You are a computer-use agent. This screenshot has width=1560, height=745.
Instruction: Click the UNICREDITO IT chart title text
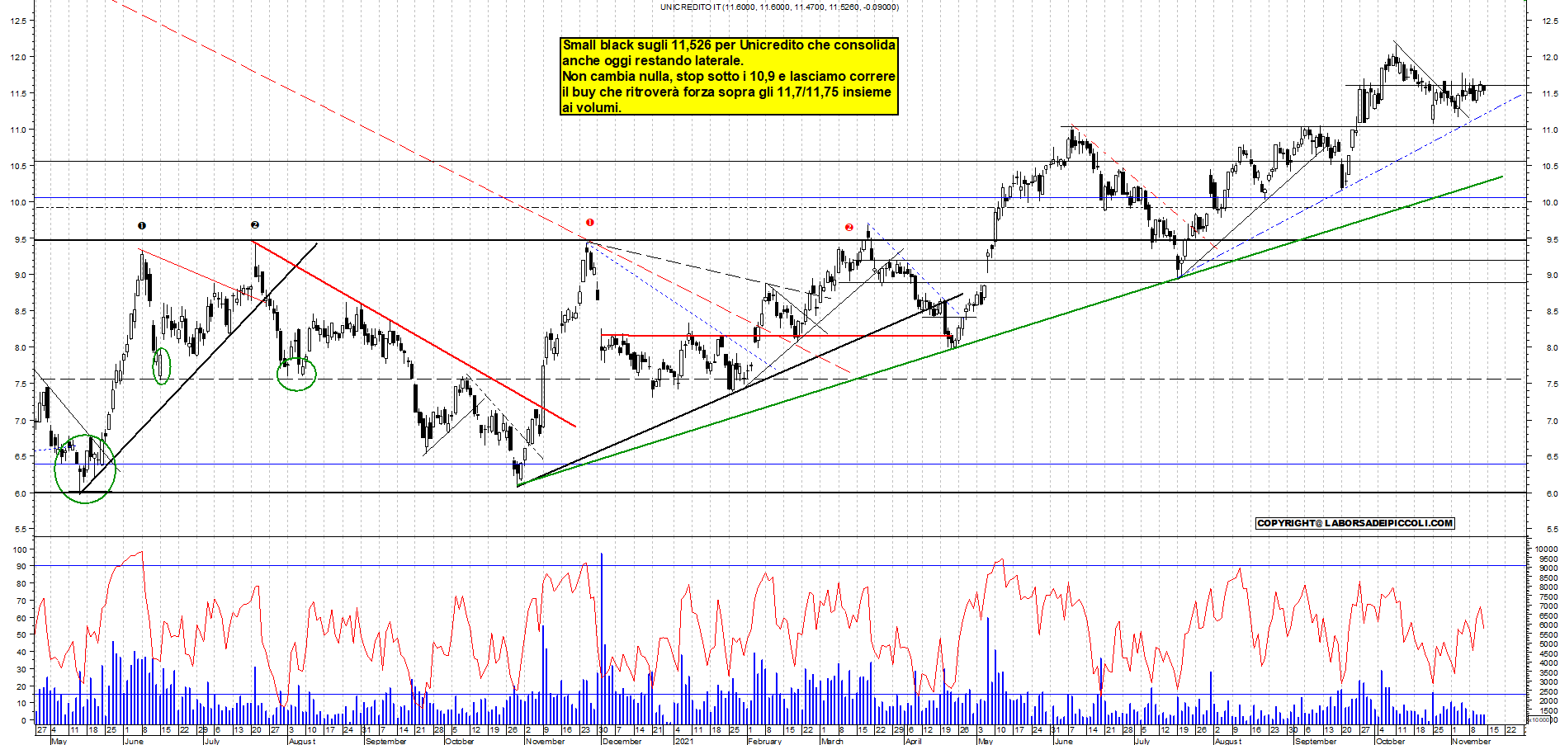[x=779, y=7]
